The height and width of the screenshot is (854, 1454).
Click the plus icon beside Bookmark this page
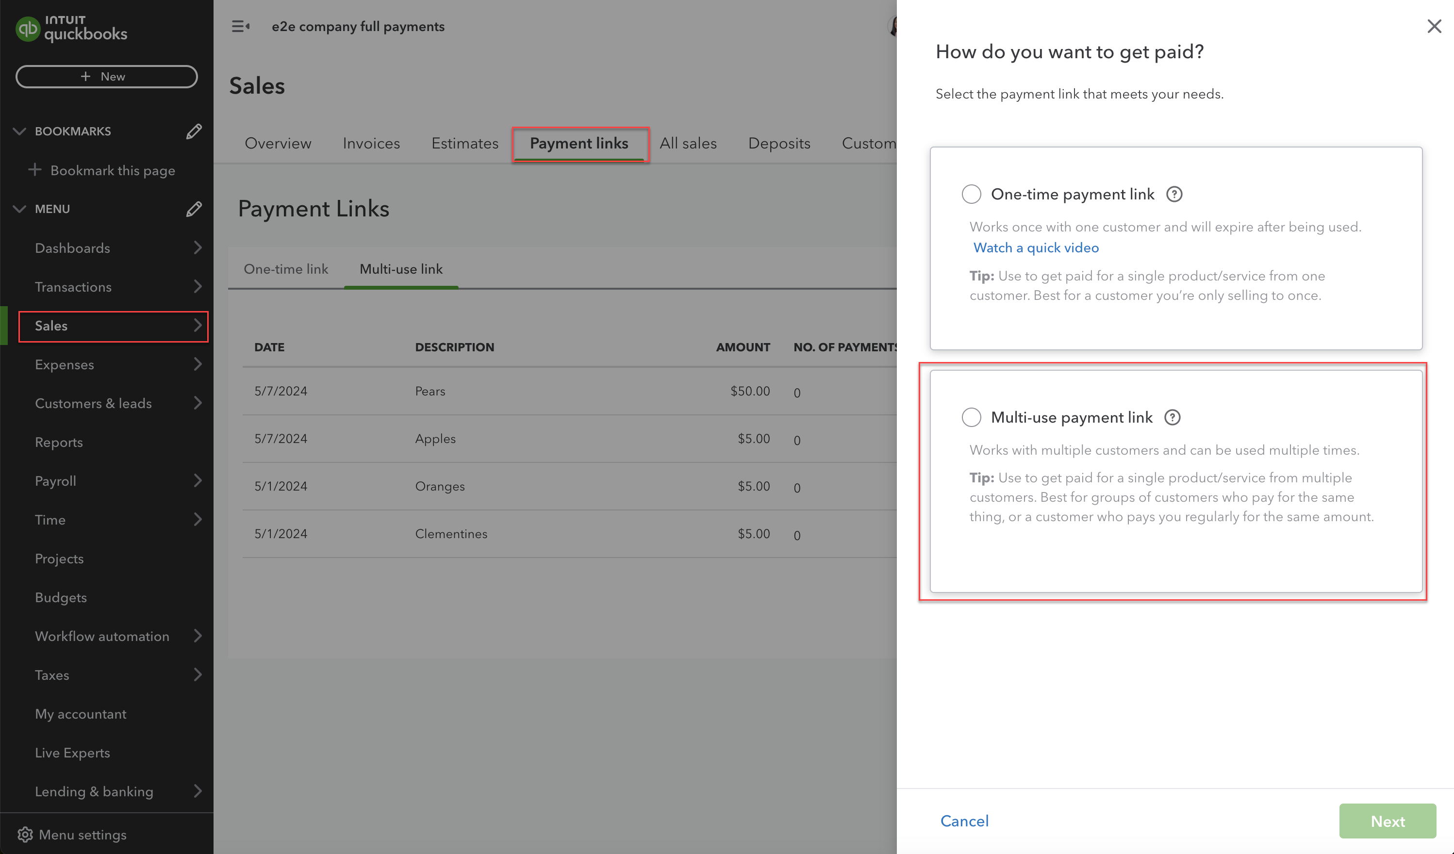click(34, 170)
